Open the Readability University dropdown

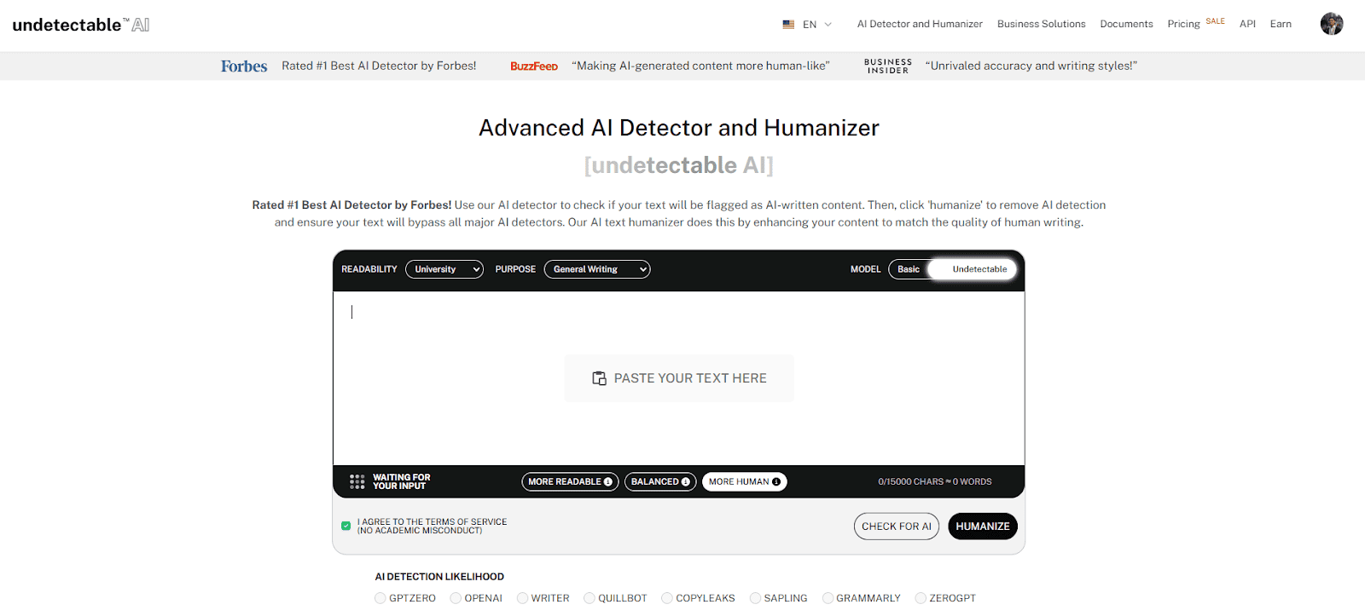pos(444,269)
